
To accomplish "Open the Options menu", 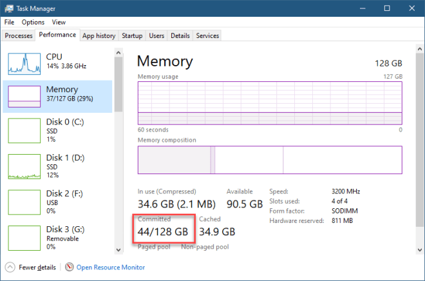I will pos(33,22).
